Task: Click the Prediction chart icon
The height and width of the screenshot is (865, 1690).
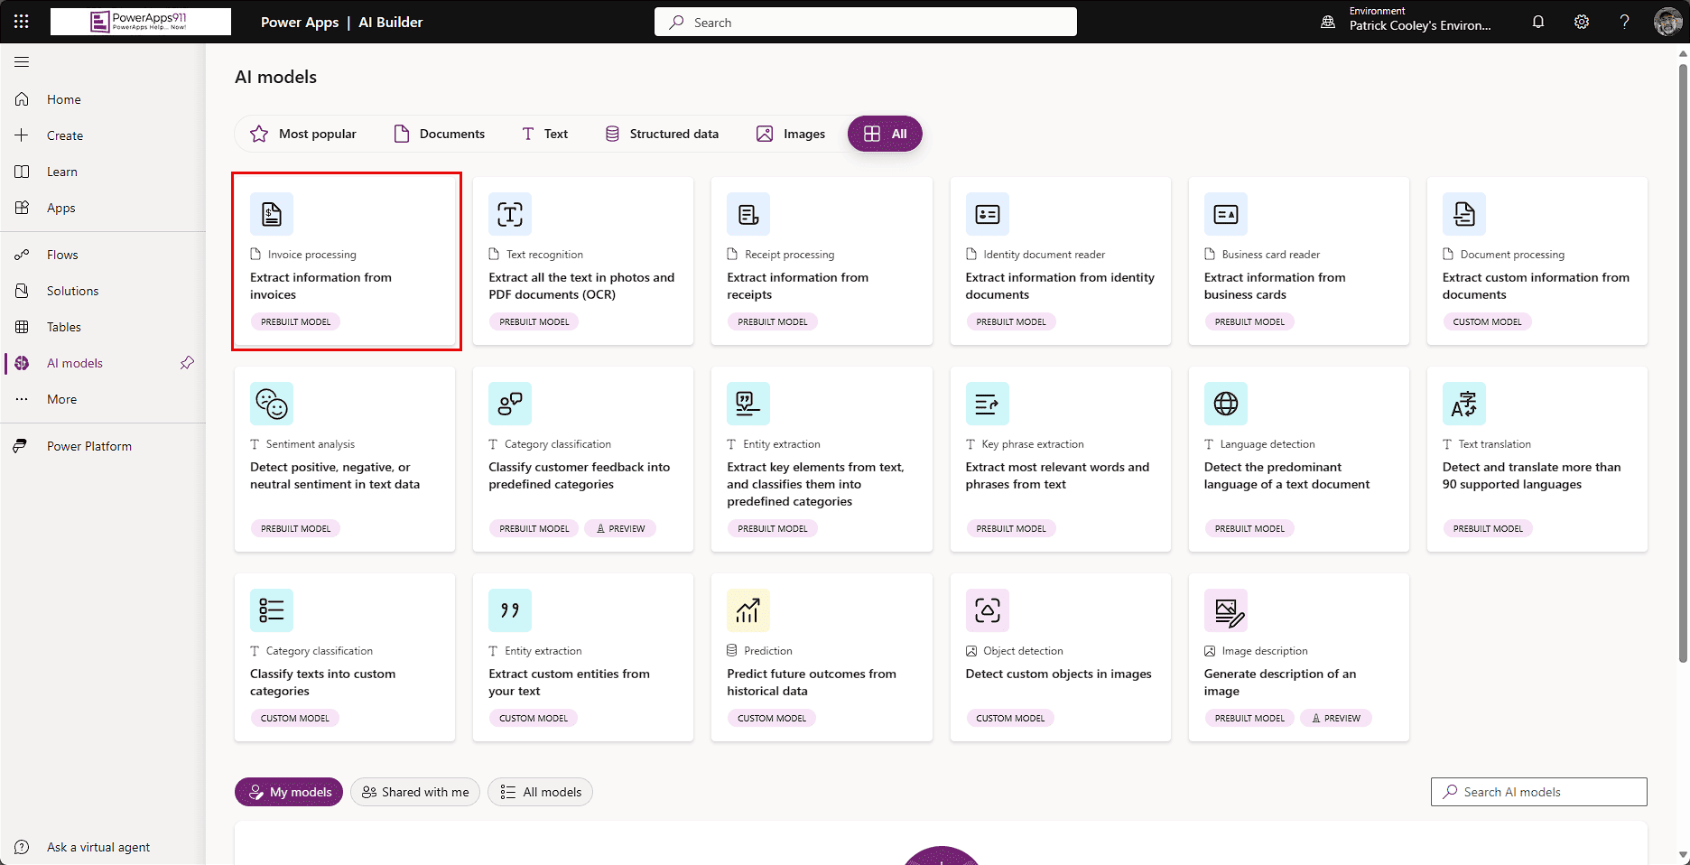Action: tap(748, 610)
